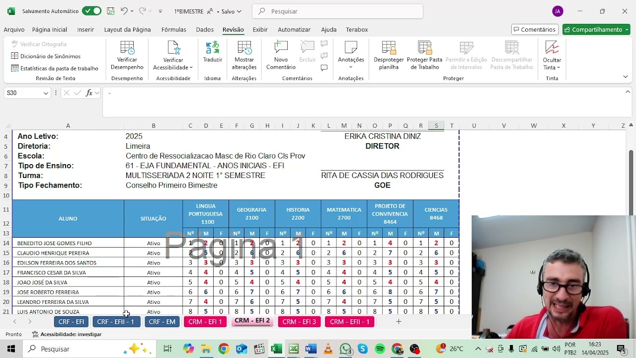636x358 pixels.
Task: Switch to the Exibir tab
Action: [x=260, y=30]
